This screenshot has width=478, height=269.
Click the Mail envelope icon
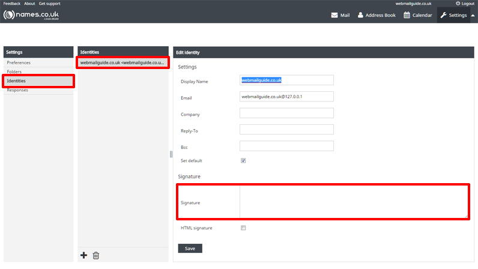tap(334, 15)
